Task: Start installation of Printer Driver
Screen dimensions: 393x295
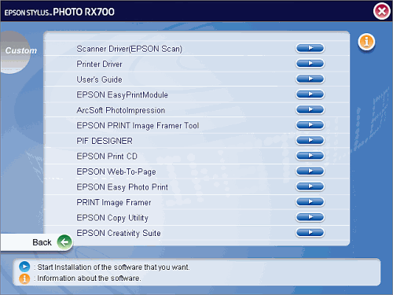Action: click(310, 64)
